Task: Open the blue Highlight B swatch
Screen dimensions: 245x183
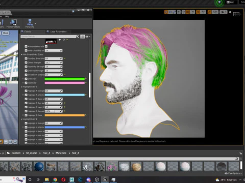Action: pyautogui.click(x=65, y=127)
